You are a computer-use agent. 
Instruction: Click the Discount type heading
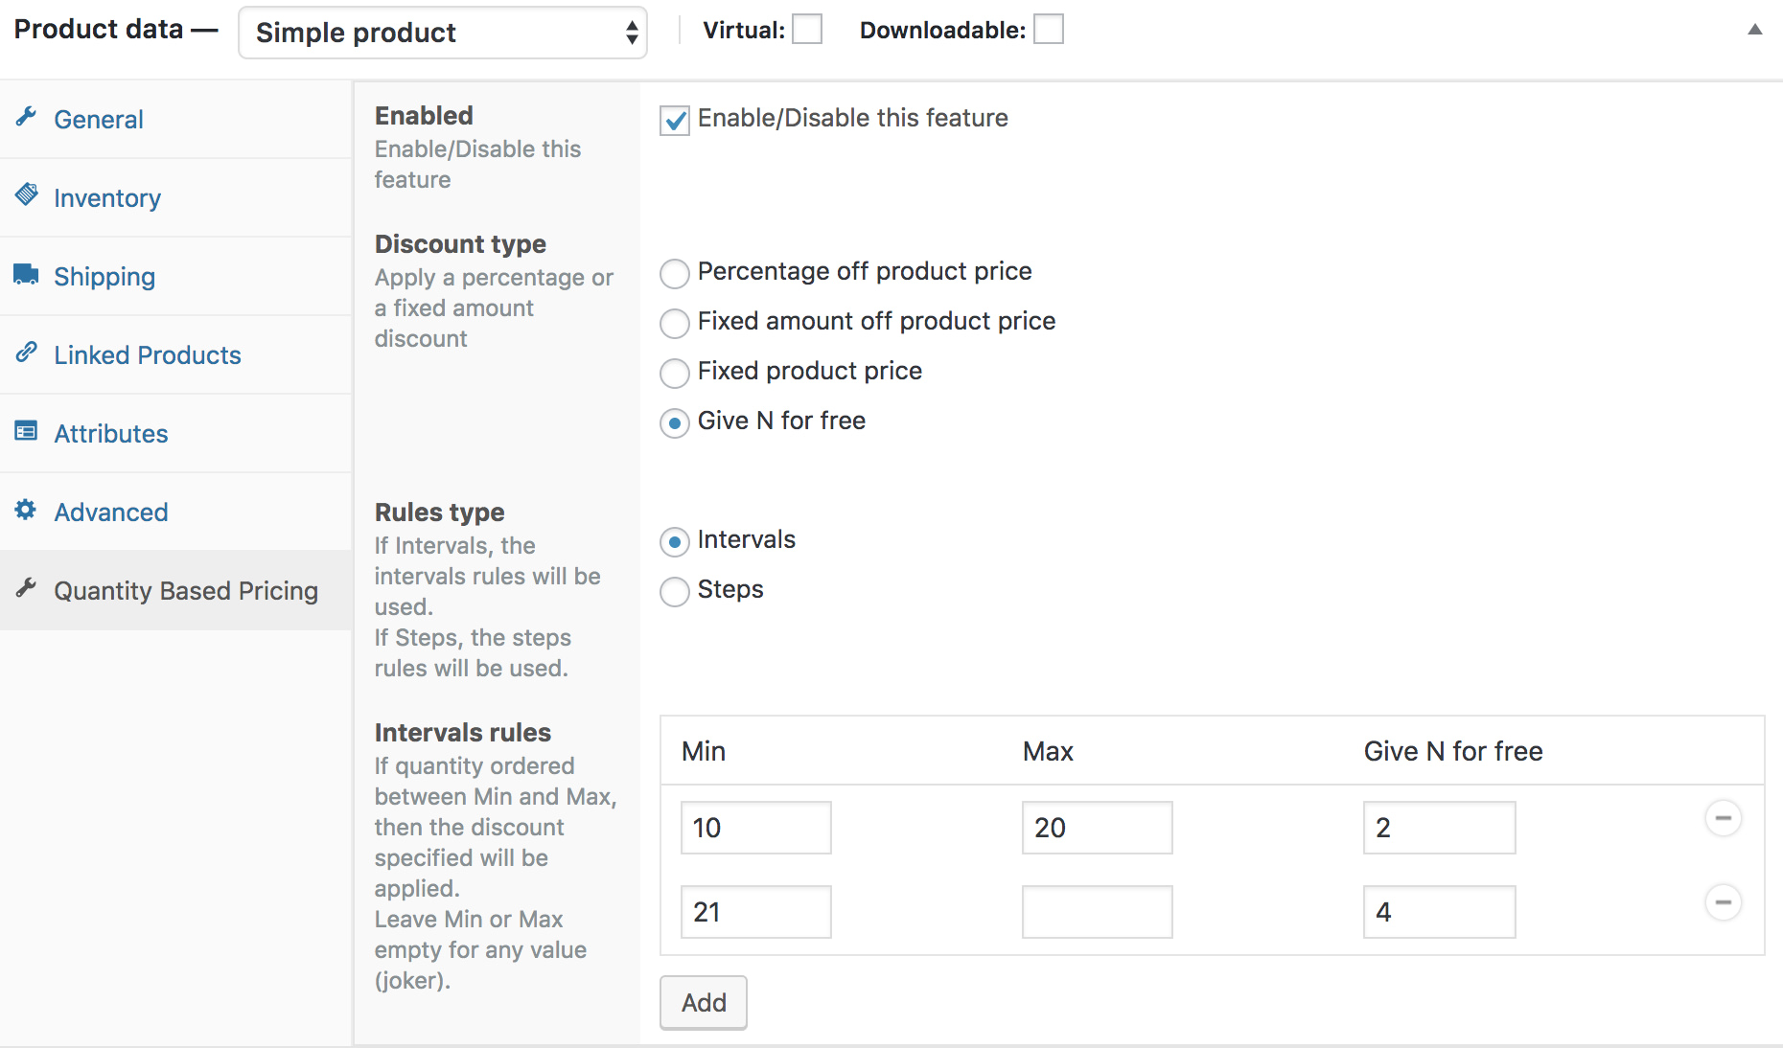pyautogui.click(x=460, y=244)
